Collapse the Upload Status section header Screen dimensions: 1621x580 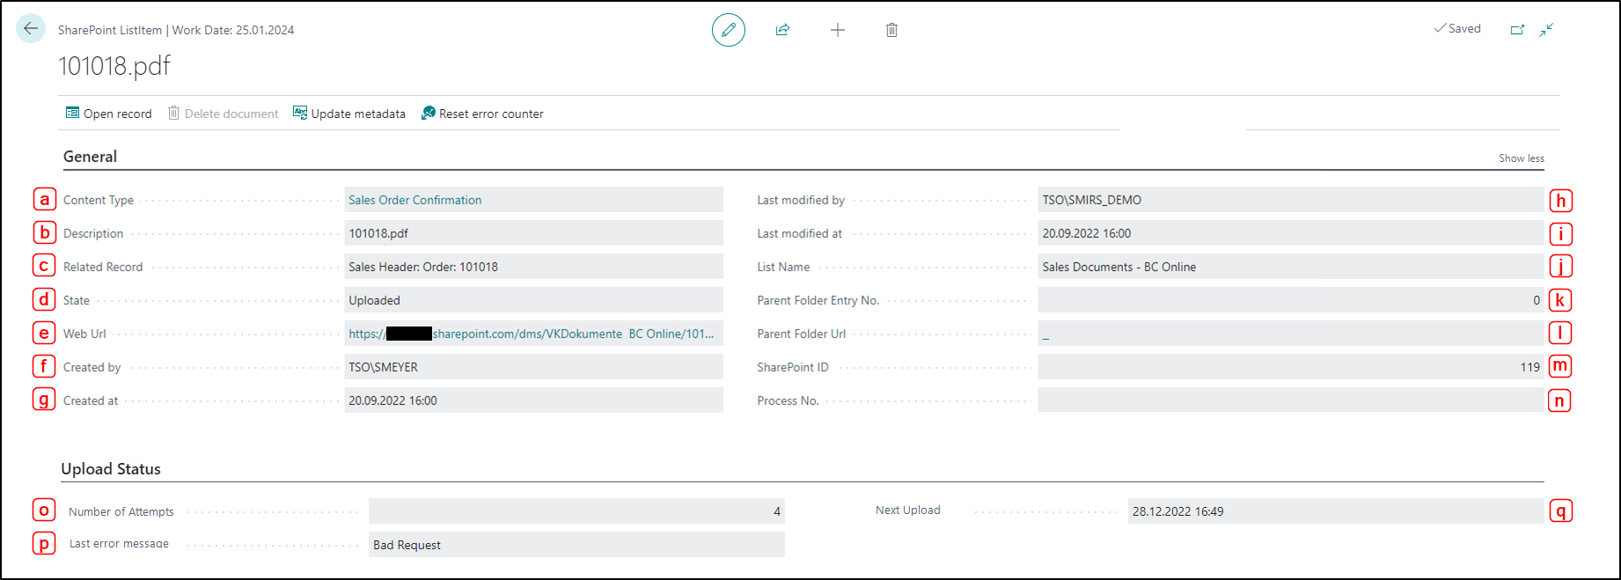111,469
